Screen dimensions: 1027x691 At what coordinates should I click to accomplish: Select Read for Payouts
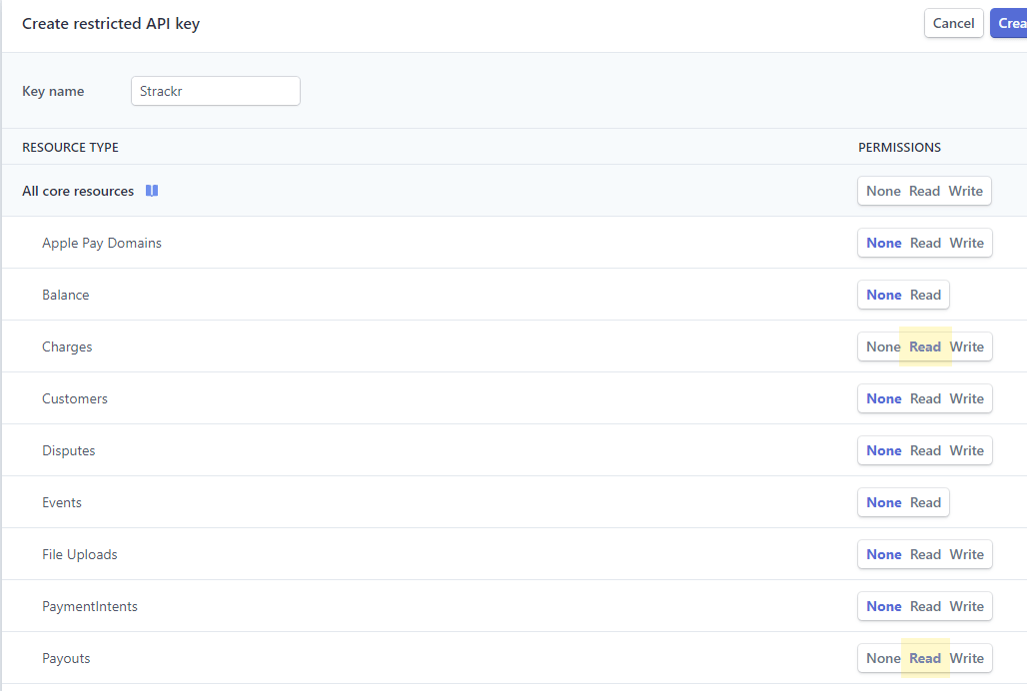tap(925, 658)
